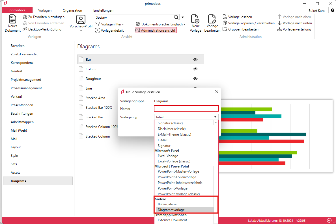Open Vorlagenverteilung
The image size is (336, 224).
[294, 29]
